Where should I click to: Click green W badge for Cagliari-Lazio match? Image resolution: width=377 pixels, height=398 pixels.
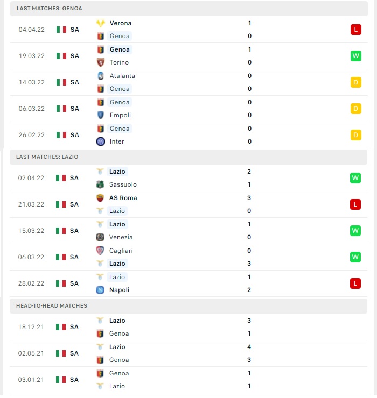[x=355, y=257]
